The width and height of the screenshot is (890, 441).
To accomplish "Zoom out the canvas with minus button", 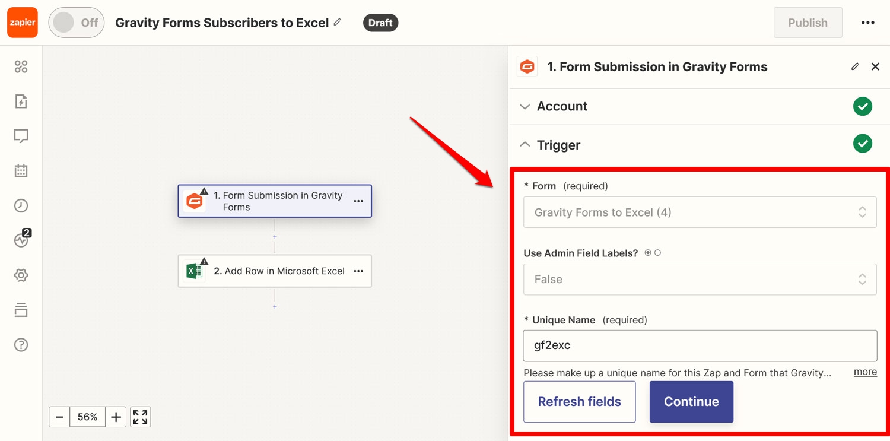I will point(59,417).
